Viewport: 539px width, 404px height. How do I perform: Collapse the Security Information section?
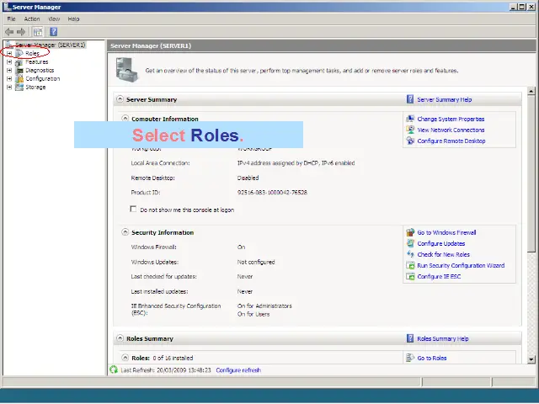click(x=125, y=232)
